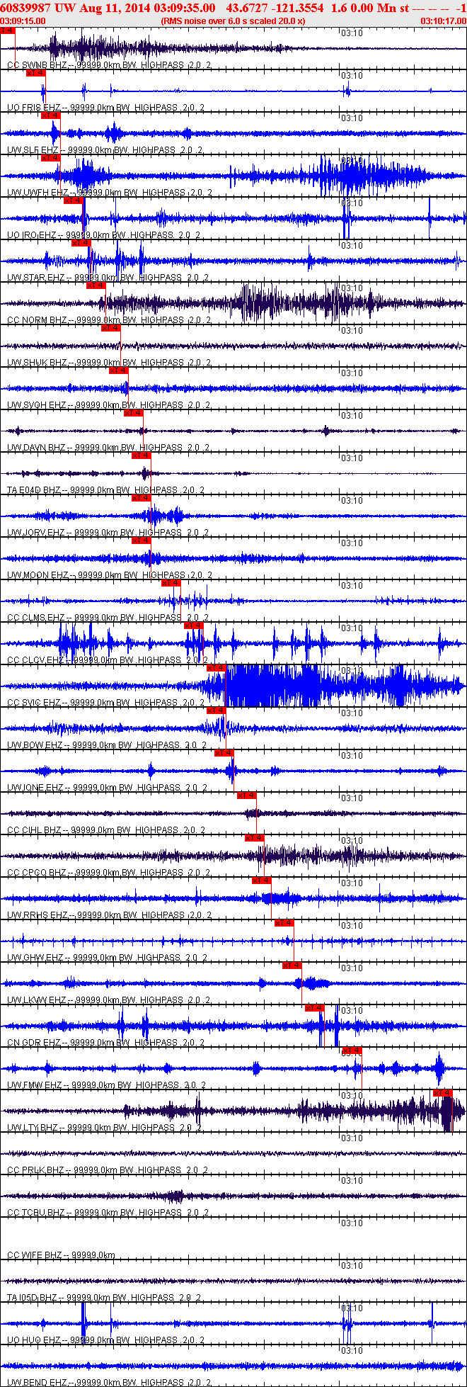Image resolution: width=467 pixels, height=1387 pixels.
Task: Select the xT 4 pick marker on the FRIS trace
Action: (35, 73)
